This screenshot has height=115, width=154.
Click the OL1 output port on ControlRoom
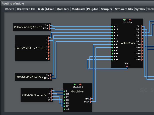coord(142,27)
